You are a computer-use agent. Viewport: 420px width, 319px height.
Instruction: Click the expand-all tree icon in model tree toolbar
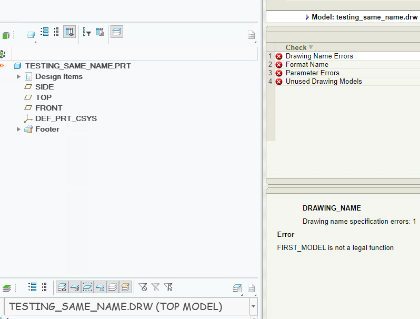45,32
